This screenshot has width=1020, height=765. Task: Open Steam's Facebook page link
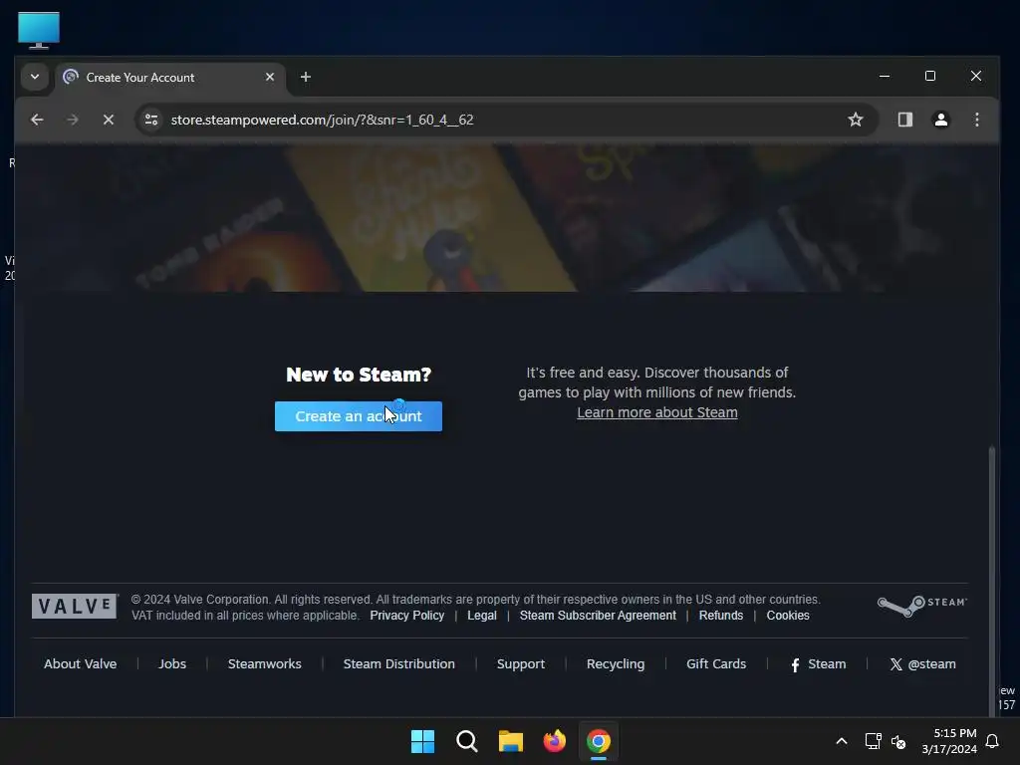[x=819, y=664]
